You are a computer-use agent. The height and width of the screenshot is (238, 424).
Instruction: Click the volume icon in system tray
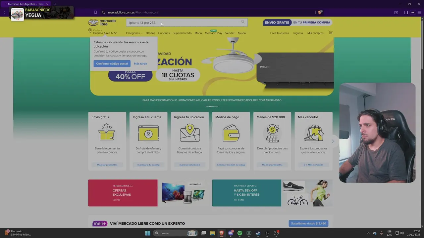tap(402, 233)
